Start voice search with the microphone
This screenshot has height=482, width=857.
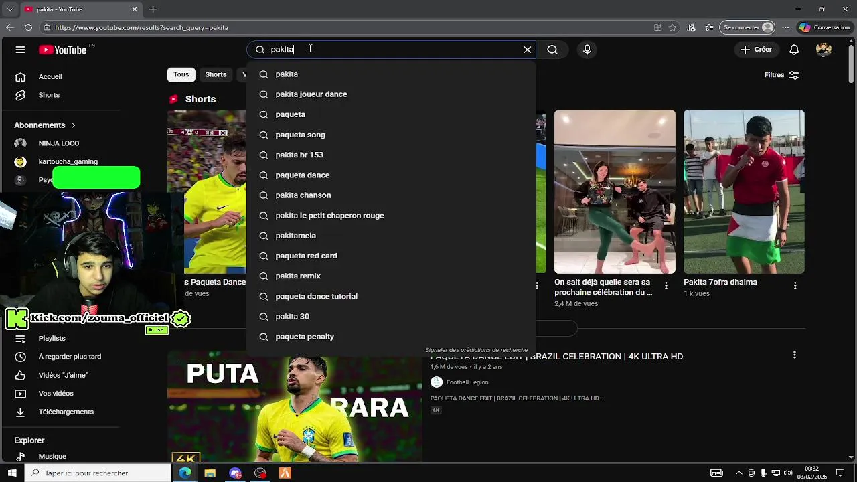587,50
